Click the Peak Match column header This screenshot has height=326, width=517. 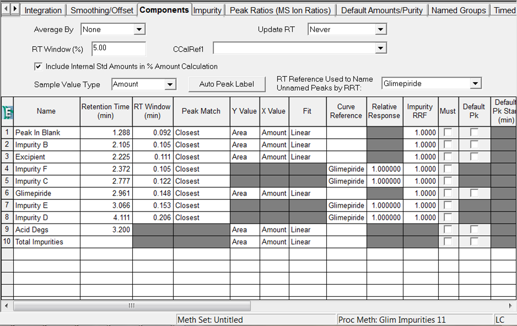(201, 111)
